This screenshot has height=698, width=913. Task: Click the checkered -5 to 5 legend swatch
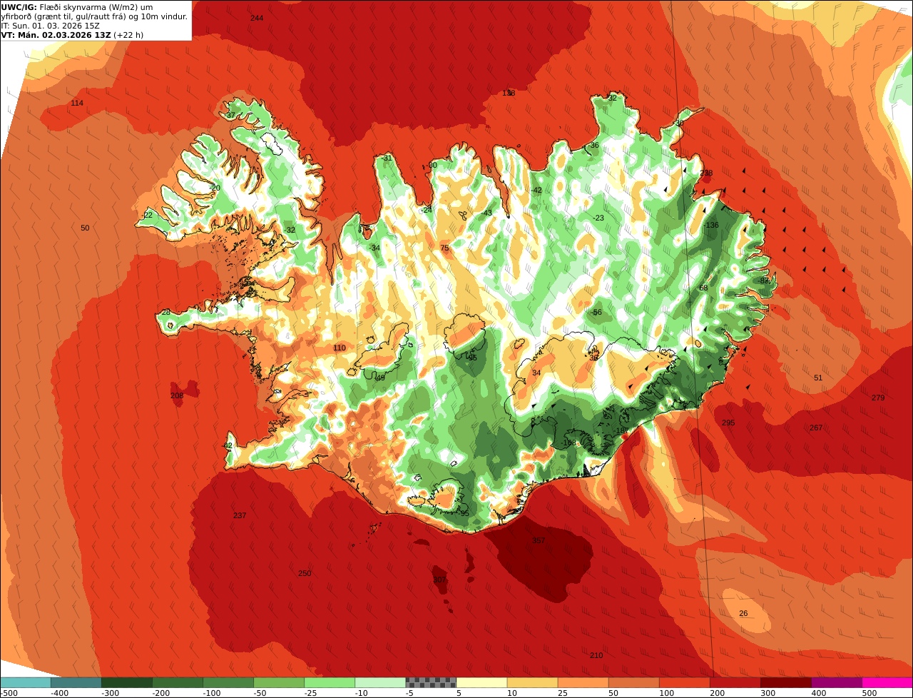(431, 682)
